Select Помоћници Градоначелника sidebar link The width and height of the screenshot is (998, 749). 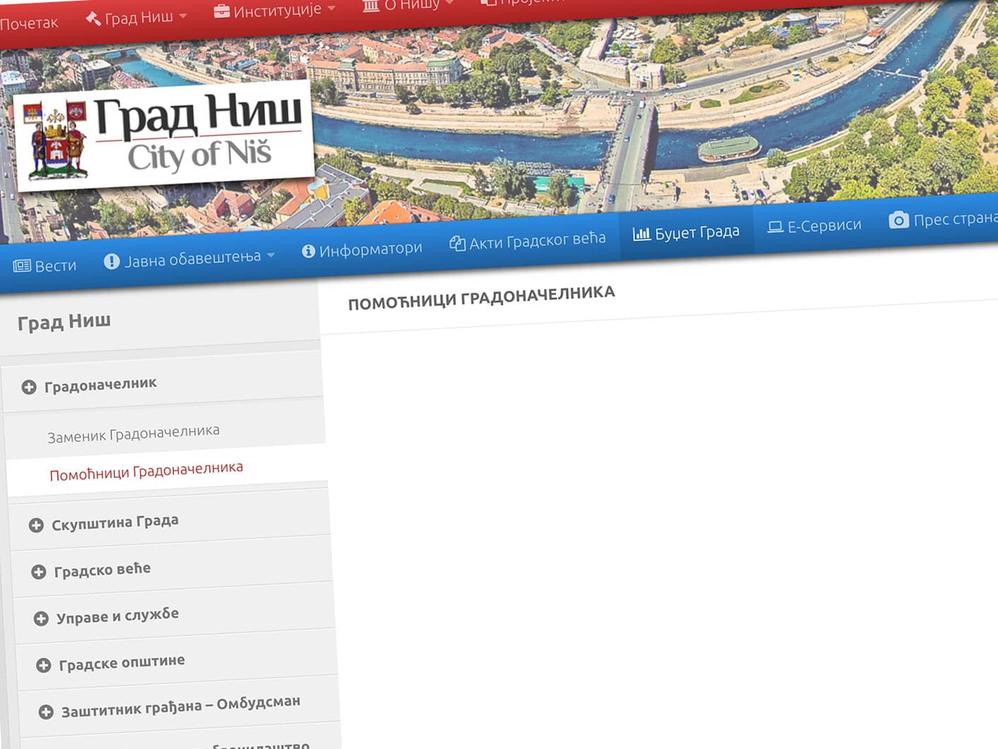coord(146,471)
